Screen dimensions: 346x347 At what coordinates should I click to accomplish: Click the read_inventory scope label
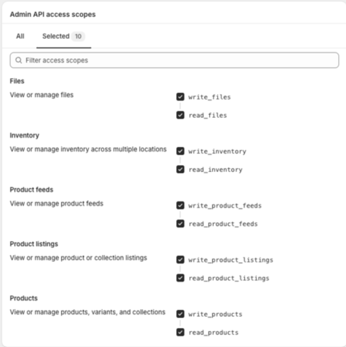215,170
